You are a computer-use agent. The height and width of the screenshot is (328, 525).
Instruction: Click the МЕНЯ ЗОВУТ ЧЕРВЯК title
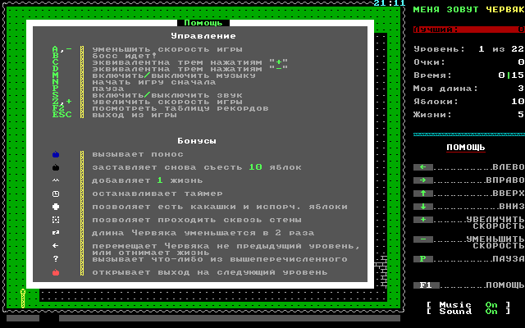pyautogui.click(x=468, y=10)
